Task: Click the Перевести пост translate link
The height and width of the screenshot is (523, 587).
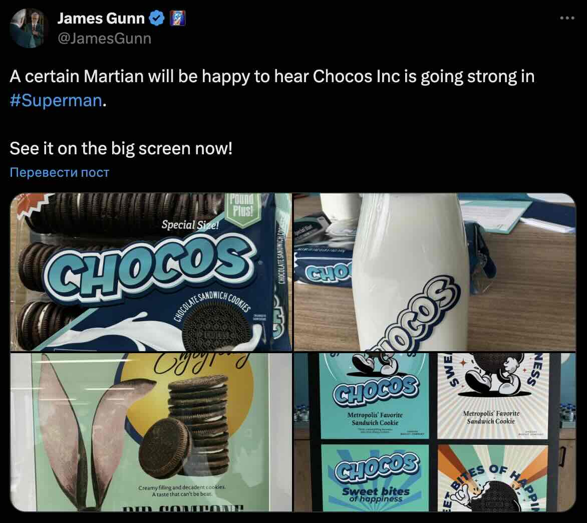Action: coord(60,172)
